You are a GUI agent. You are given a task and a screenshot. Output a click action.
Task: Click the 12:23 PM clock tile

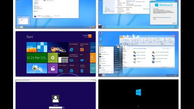click(x=37, y=58)
